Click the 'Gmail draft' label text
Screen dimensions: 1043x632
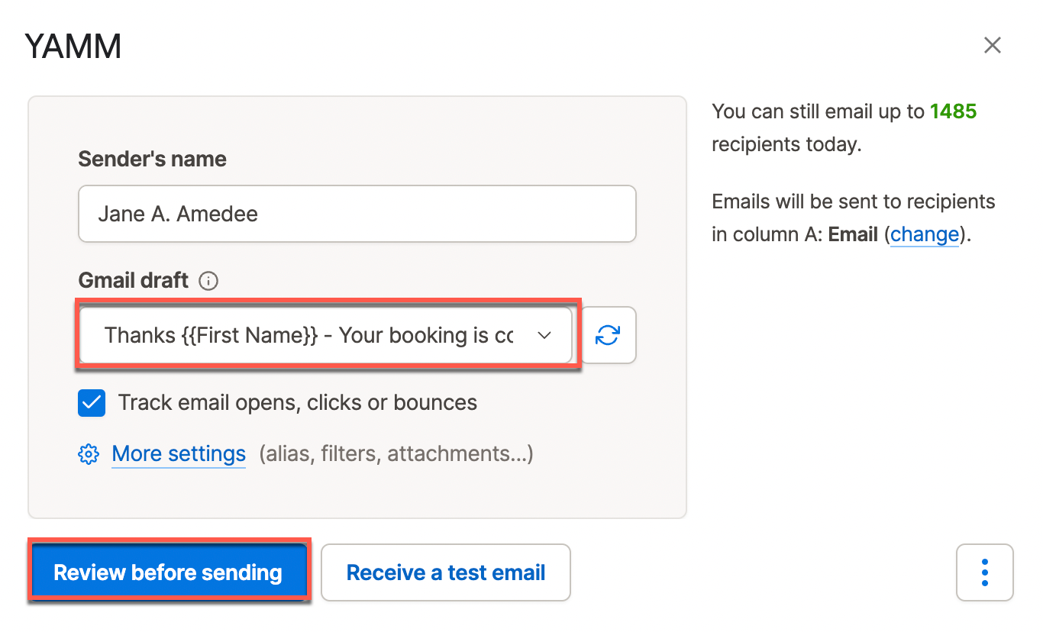(133, 281)
